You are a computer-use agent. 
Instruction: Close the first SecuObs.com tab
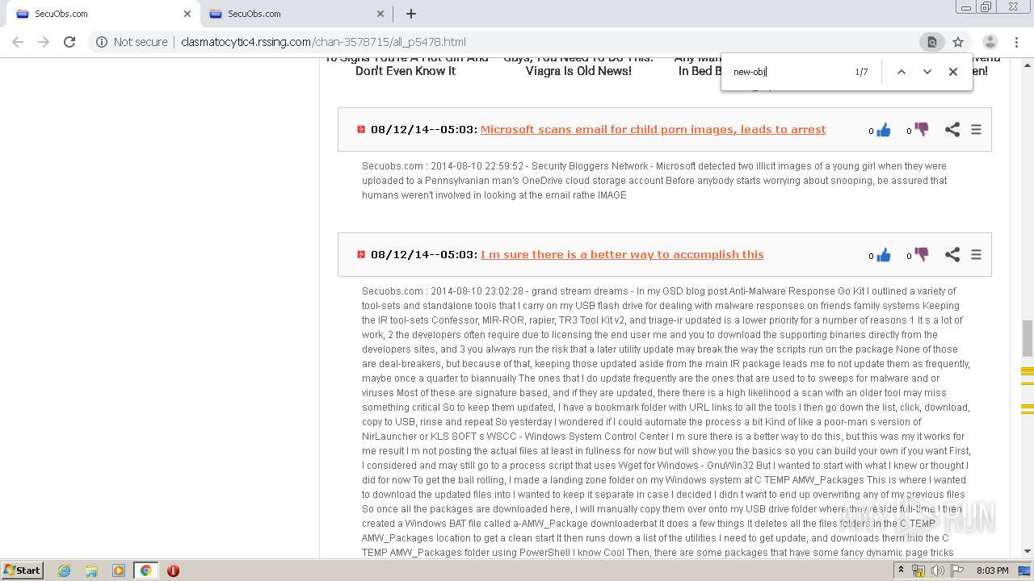tap(187, 14)
